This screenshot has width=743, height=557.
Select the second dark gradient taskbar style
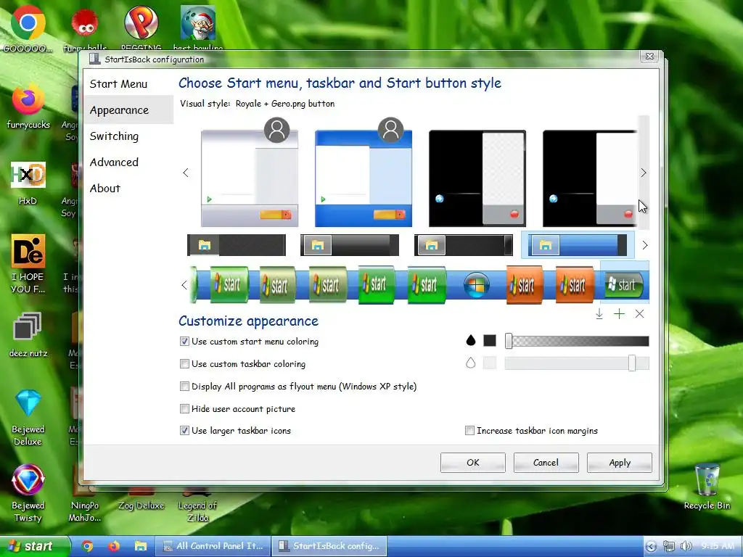coord(350,245)
